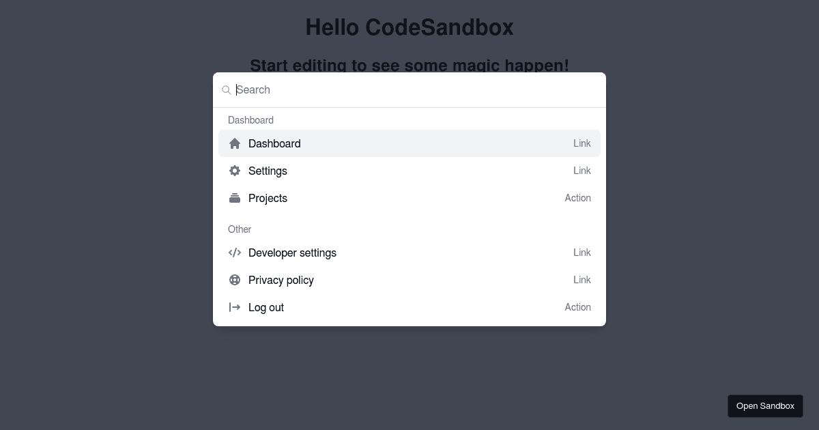
Task: Open Developer settings from the list
Action: pos(292,253)
